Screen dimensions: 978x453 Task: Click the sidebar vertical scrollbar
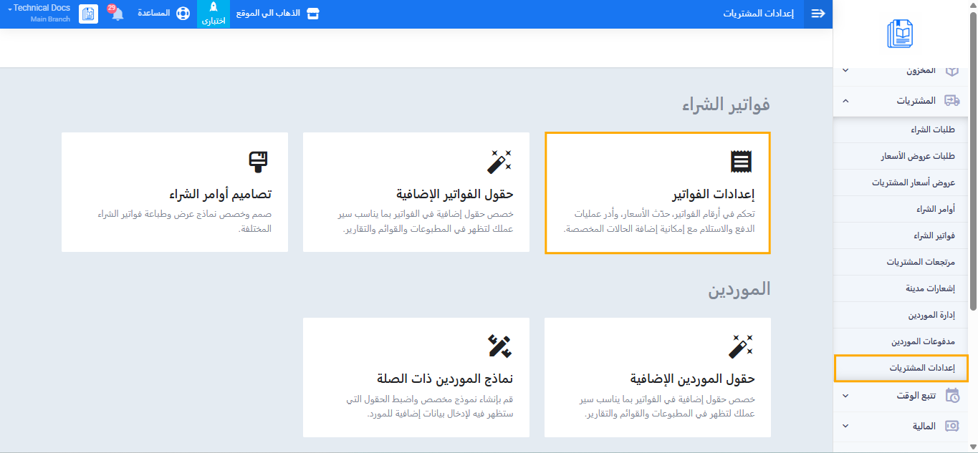click(973, 165)
